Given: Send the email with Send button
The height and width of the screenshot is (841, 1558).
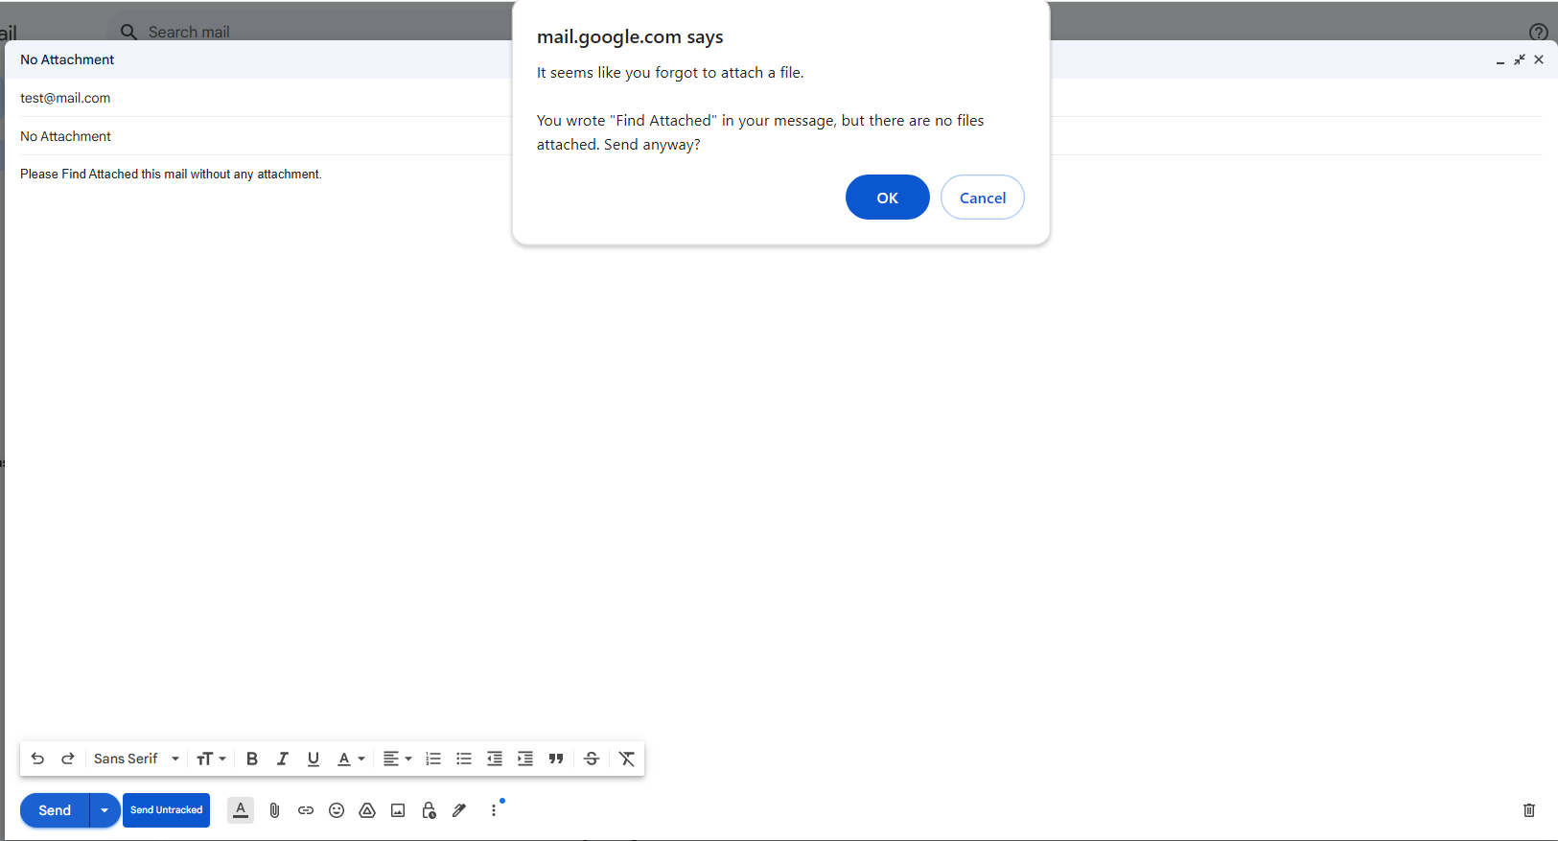Looking at the screenshot, I should click(55, 810).
